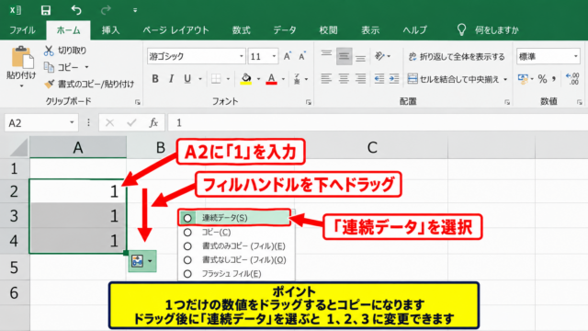This screenshot has width=588, height=331.
Task: Click 切り取り (cut)
Action: [x=65, y=51]
